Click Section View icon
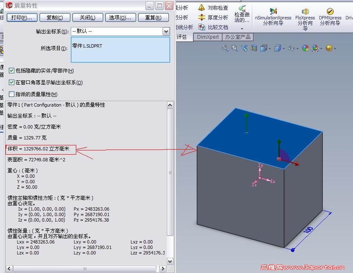Image resolution: width=353 pixels, height=273 pixels. pos(254,48)
